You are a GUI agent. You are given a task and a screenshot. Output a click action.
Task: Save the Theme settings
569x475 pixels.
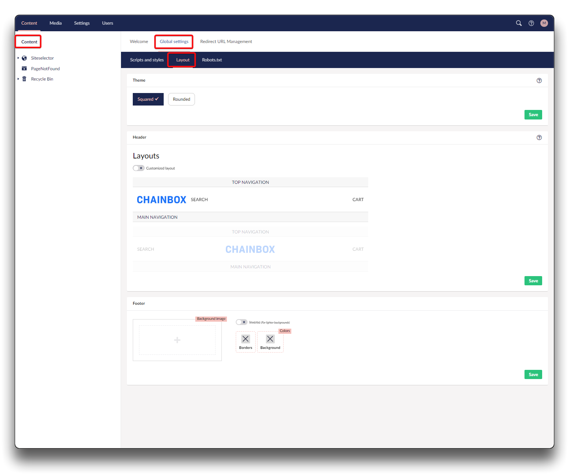[533, 115]
